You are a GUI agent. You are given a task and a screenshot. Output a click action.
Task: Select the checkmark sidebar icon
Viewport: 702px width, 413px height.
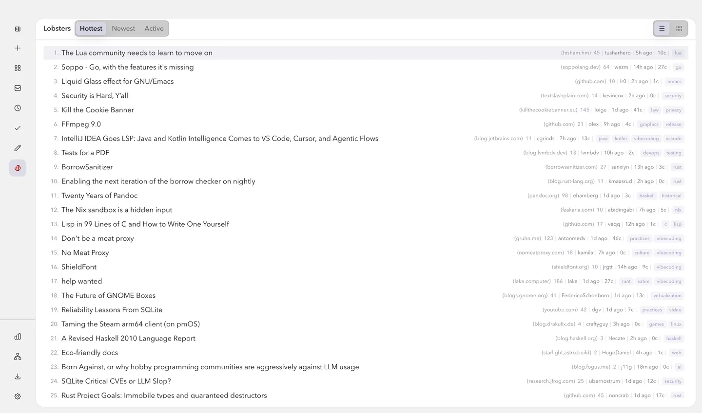18,128
